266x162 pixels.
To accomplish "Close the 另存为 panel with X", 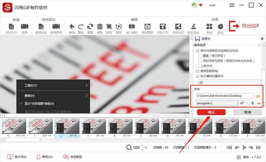I will pos(262,39).
